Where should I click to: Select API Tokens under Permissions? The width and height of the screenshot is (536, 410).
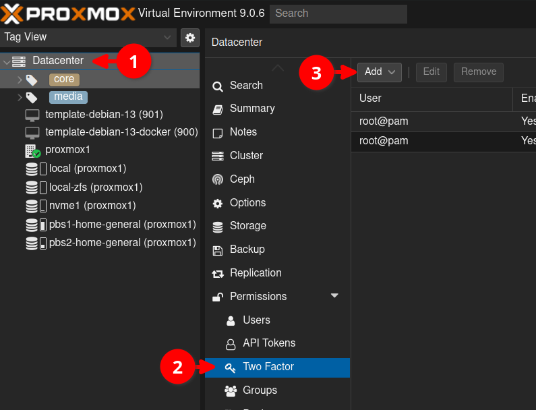coord(277,343)
